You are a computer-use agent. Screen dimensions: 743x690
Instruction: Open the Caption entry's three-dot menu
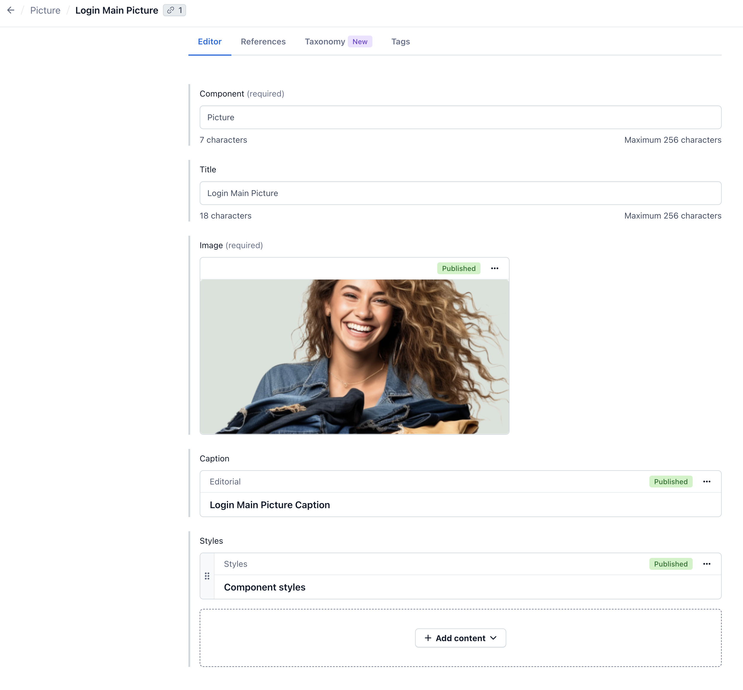tap(707, 482)
